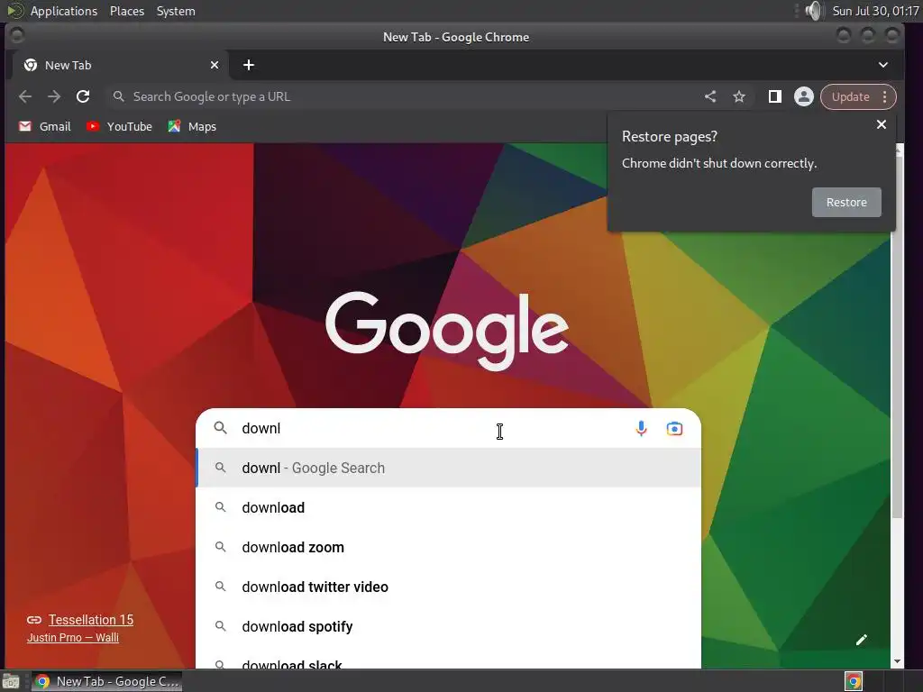
Task: Select the 'download twitter video' suggestion
Action: pyautogui.click(x=448, y=587)
